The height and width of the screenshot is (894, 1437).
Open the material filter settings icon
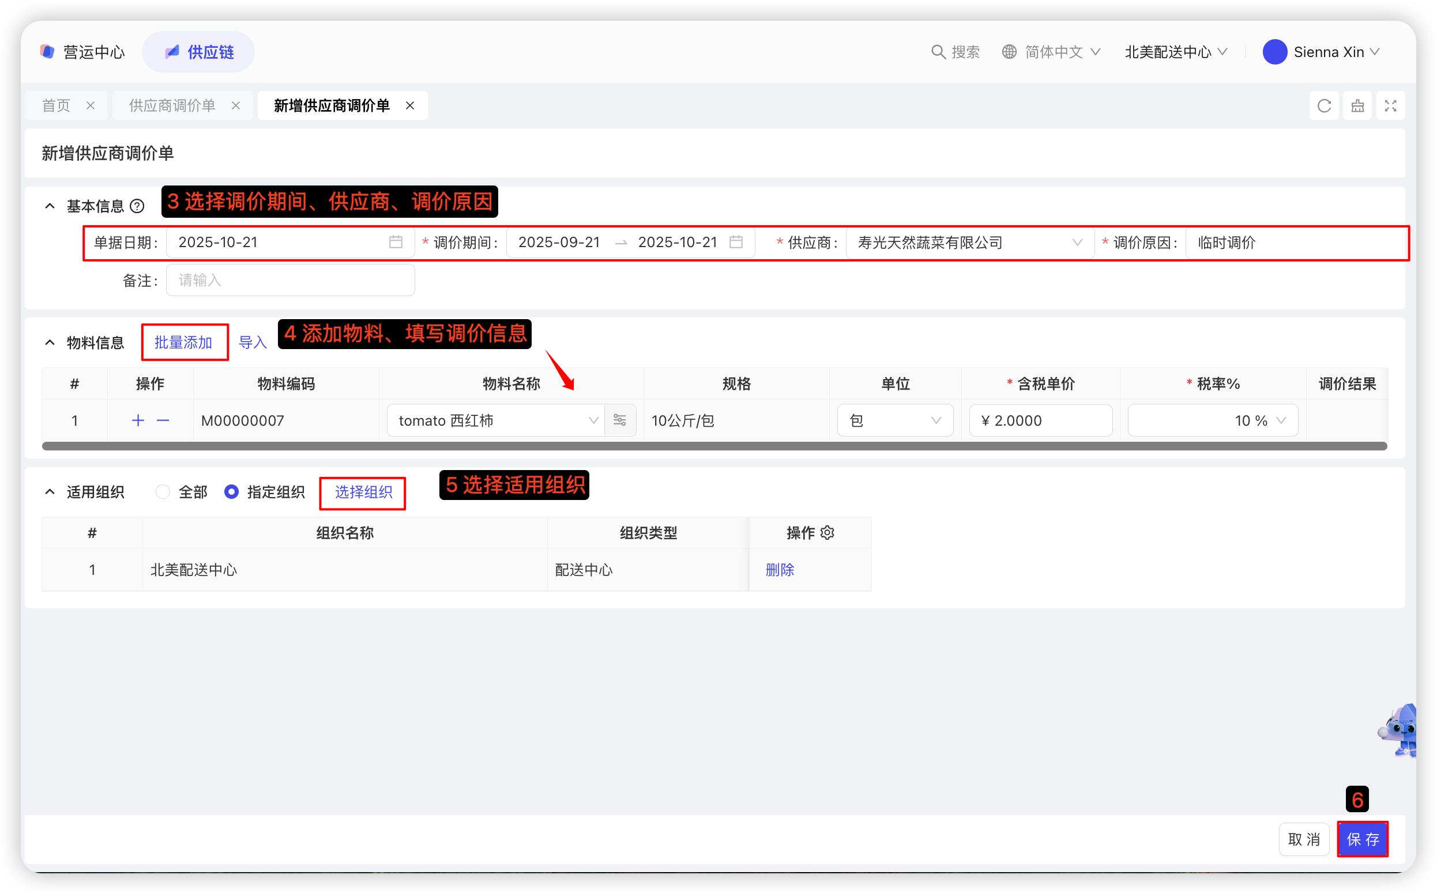click(620, 421)
